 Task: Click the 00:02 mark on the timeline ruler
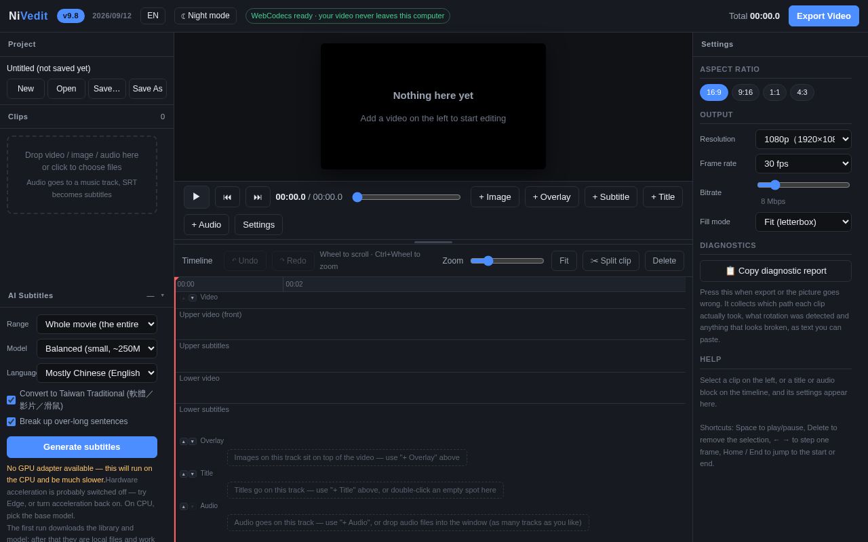pos(294,285)
